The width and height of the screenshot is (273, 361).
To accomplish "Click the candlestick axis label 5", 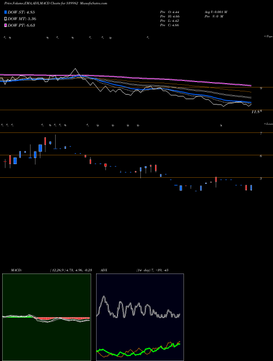I will point(261,178).
